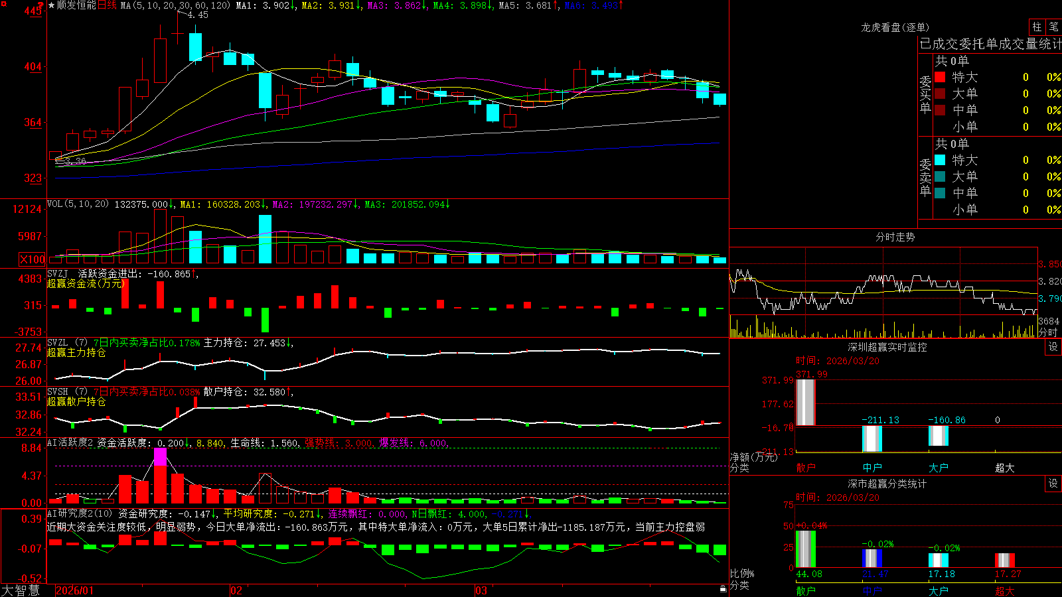Click the 顺发恒能 stock name
This screenshot has width=1062, height=597.
(76, 5)
